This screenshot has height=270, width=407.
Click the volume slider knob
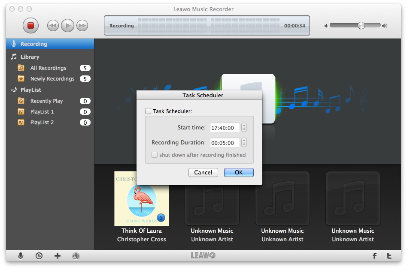point(361,26)
